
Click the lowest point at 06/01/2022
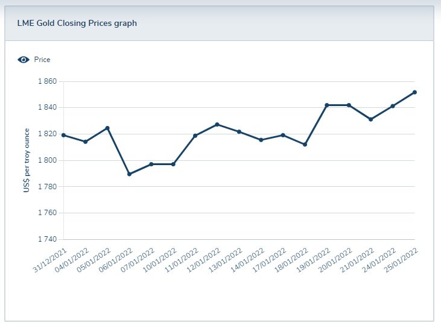129,174
